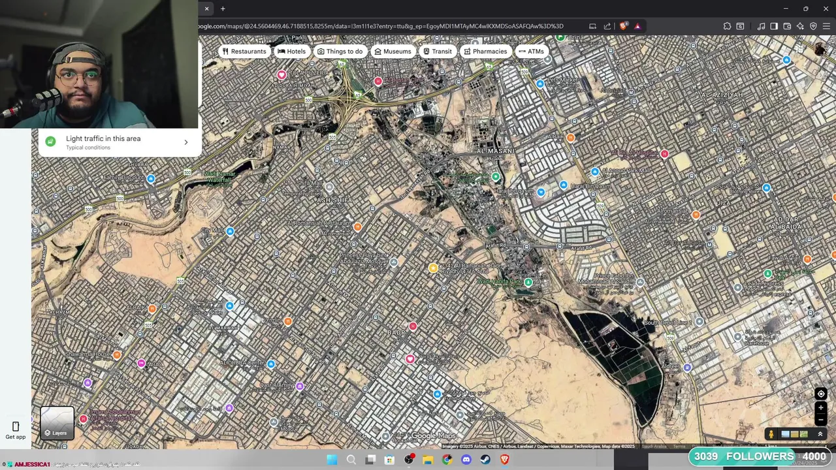Open the Things to do filter
Image resolution: width=836 pixels, height=470 pixels.
coord(340,51)
